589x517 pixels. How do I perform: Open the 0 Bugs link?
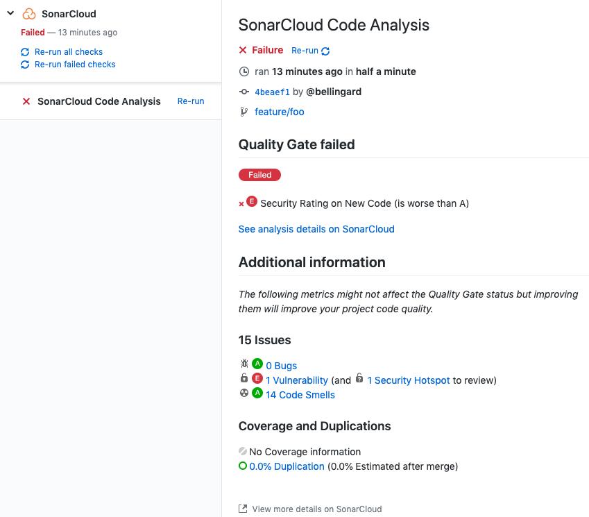[282, 366]
